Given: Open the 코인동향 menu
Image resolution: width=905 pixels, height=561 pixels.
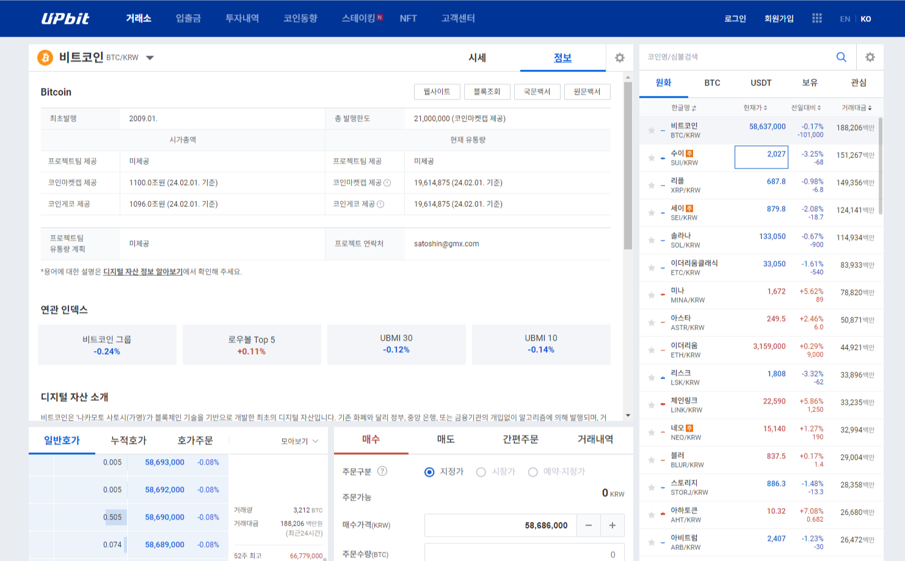Looking at the screenshot, I should point(300,18).
